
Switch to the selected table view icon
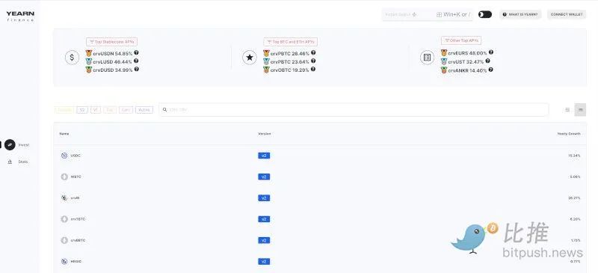[581, 110]
